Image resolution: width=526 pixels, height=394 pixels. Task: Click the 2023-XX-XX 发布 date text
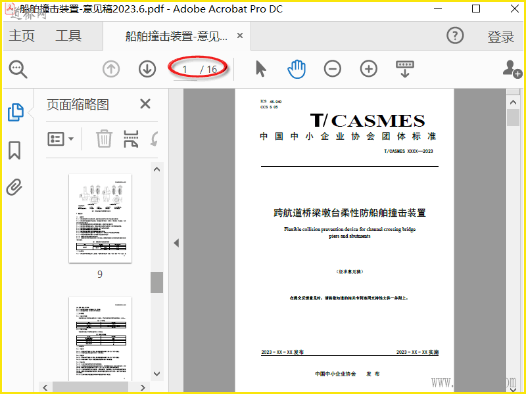[283, 352]
